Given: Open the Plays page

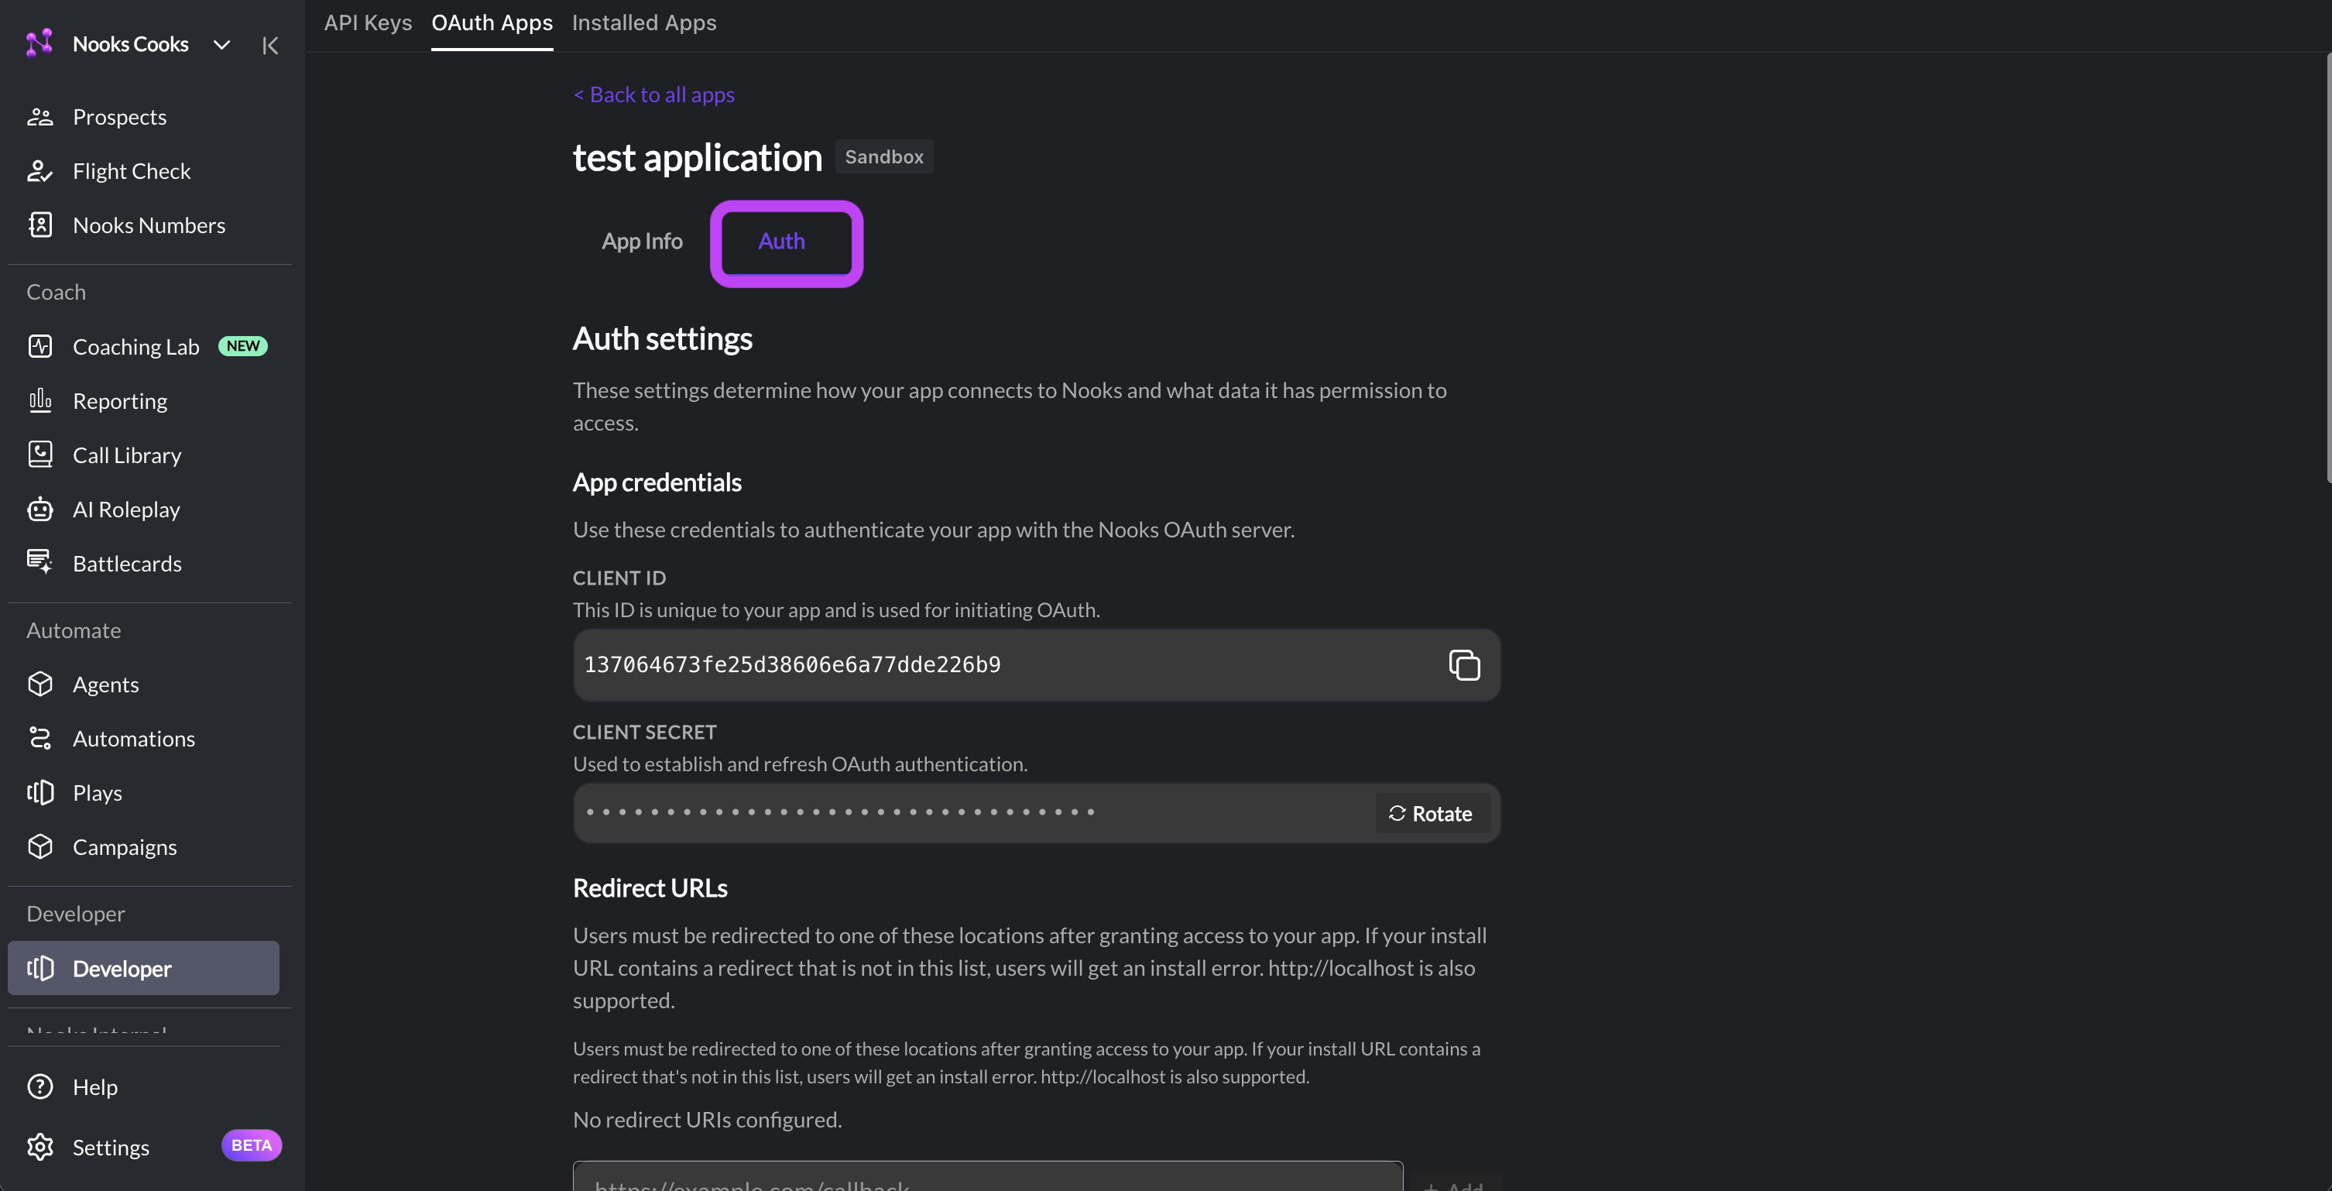Looking at the screenshot, I should pyautogui.click(x=97, y=792).
